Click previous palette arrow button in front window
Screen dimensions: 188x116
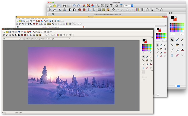click(144, 53)
